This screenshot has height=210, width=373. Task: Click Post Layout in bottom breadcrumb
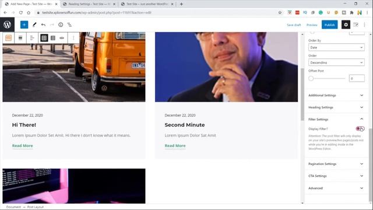pos(35,207)
